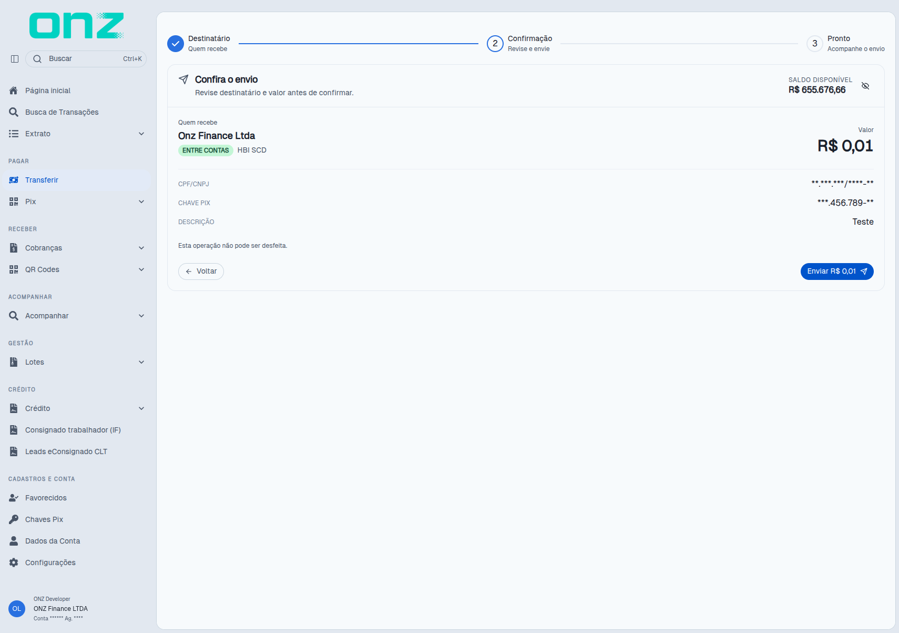Click the Favorecidos person icon
The width and height of the screenshot is (899, 633).
(14, 498)
